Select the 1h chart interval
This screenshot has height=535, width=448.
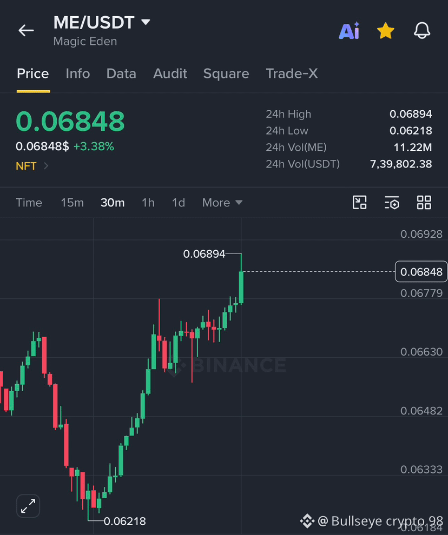click(x=148, y=203)
